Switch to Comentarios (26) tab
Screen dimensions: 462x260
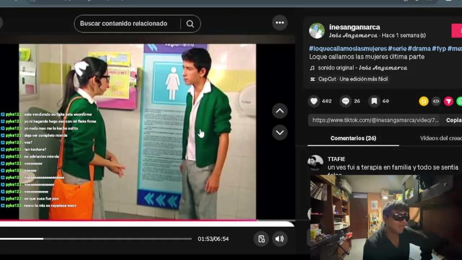coord(353,138)
